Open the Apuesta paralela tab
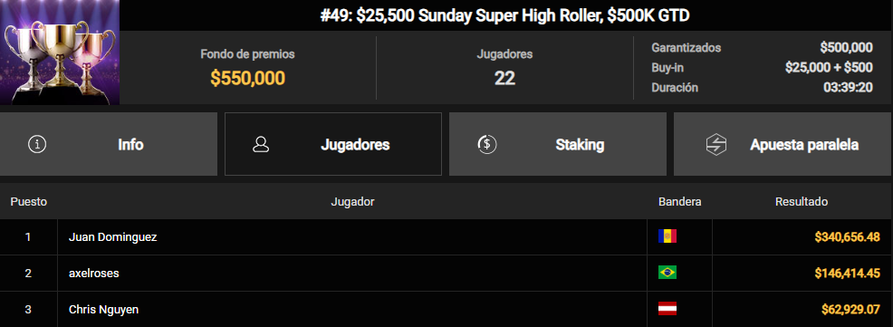893x327 pixels. pos(783,144)
